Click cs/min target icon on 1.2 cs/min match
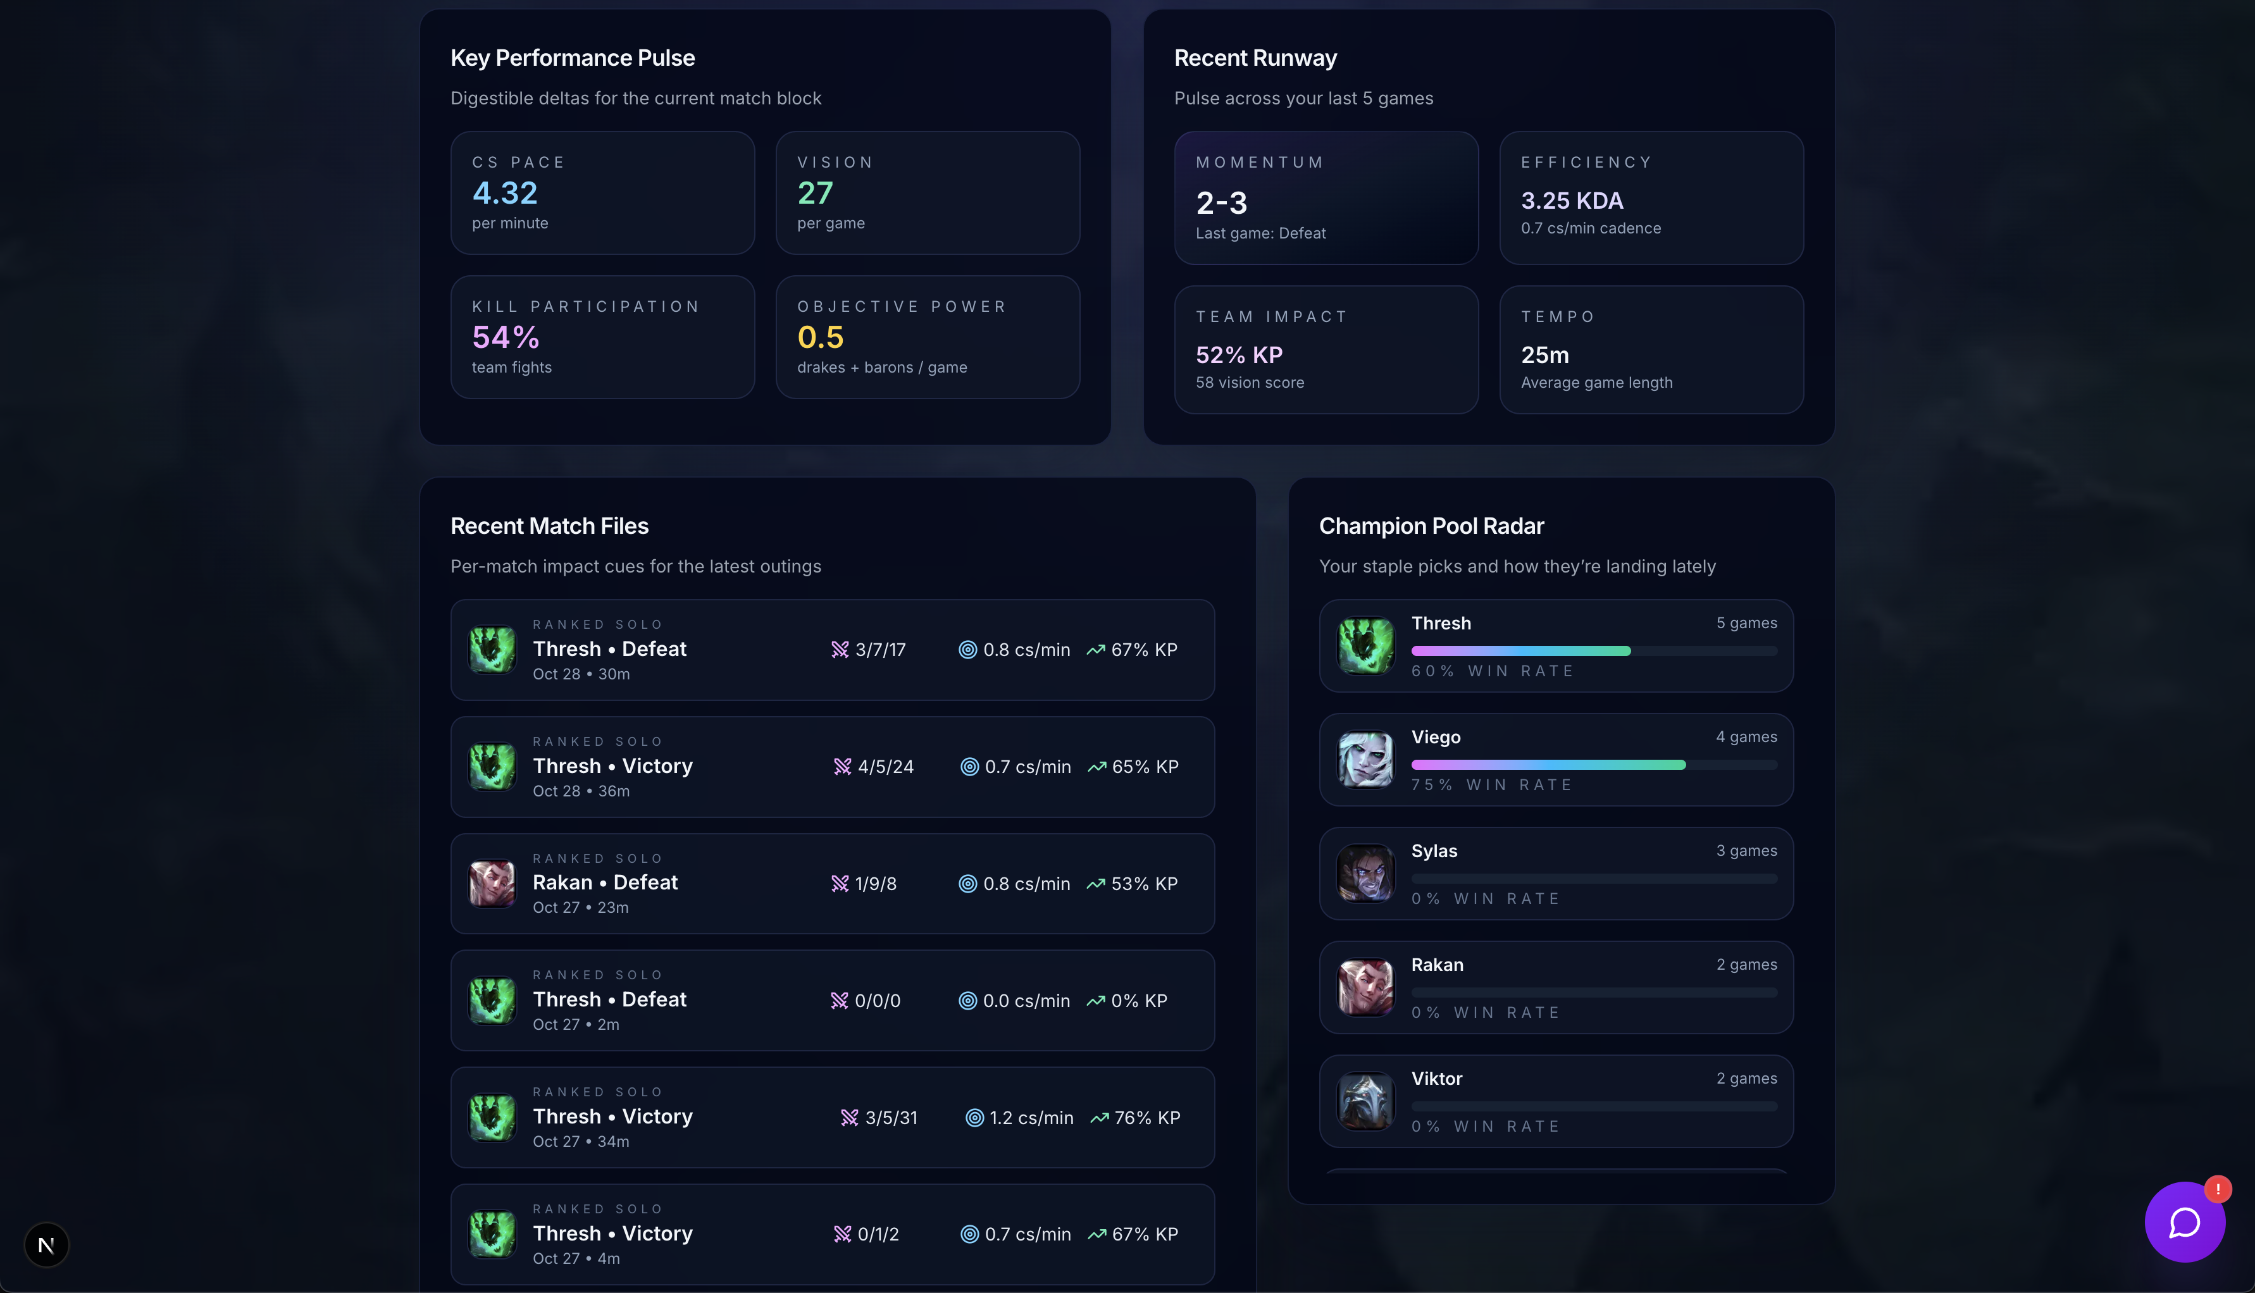Viewport: 2255px width, 1293px height. tap(974, 1118)
